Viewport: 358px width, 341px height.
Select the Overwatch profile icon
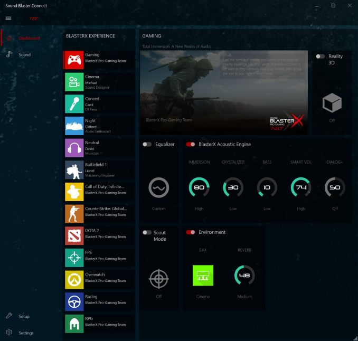point(74,280)
